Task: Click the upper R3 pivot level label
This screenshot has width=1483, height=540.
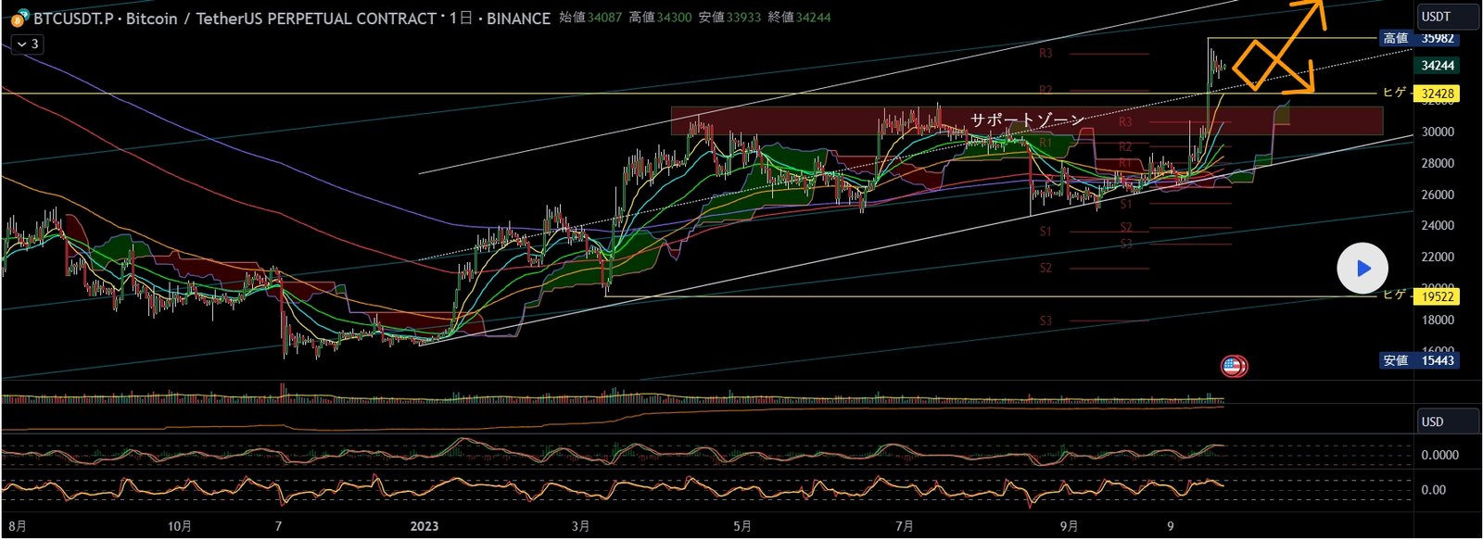Action: click(1046, 54)
